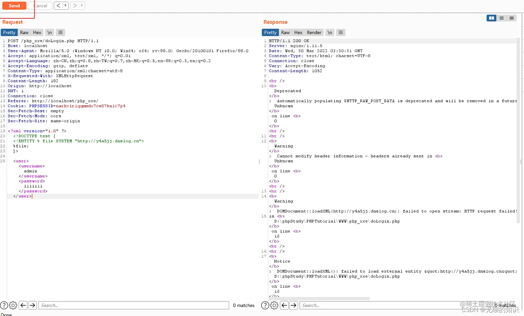The height and width of the screenshot is (316, 524).
Task: Click the 'admin' username value
Action: pos(30,171)
